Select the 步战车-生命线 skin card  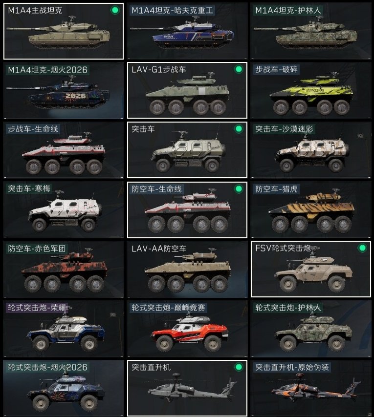pos(64,150)
